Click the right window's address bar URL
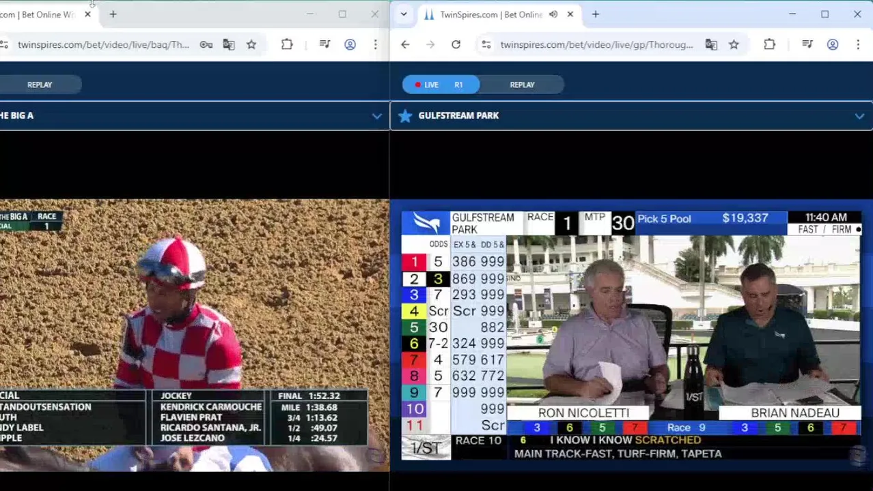Screen dimensions: 873x491 [596, 44]
